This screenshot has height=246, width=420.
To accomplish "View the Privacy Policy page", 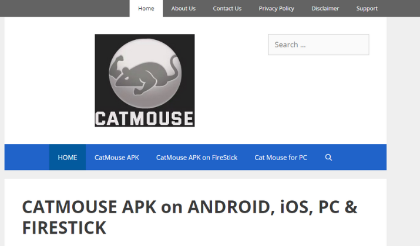I will click(277, 8).
